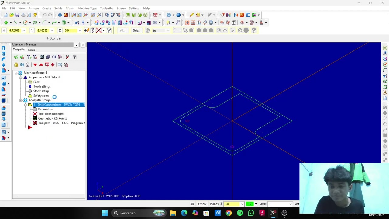Switch to the Solids tab

click(31, 50)
